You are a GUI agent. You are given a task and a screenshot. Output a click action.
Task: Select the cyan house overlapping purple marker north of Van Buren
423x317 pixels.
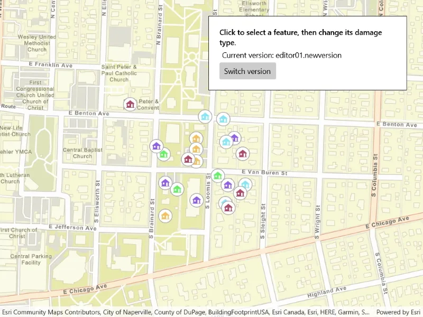(226, 142)
